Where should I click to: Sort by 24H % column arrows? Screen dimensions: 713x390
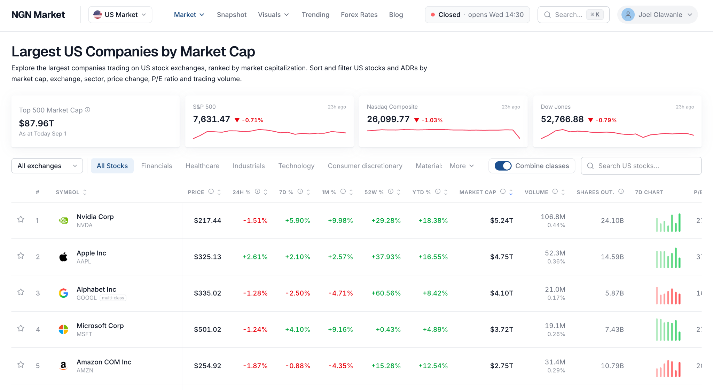click(265, 192)
